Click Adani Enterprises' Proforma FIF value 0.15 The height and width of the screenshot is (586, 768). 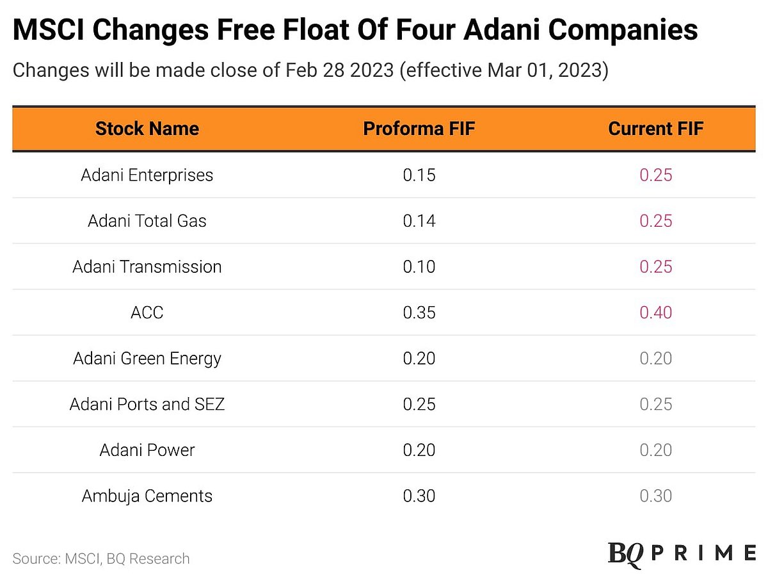point(419,175)
